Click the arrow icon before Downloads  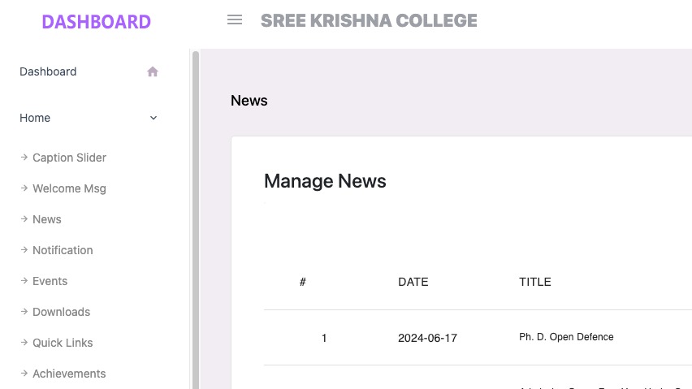(x=24, y=311)
